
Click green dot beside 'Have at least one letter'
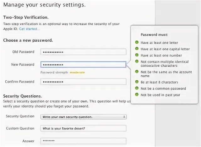pos(137,42)
